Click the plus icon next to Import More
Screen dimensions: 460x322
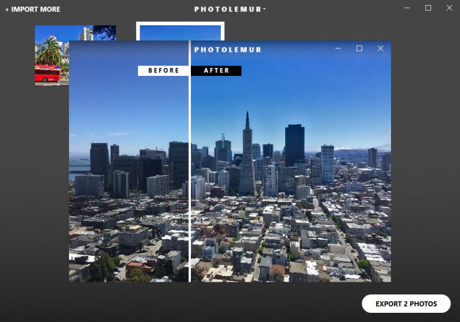tap(7, 9)
